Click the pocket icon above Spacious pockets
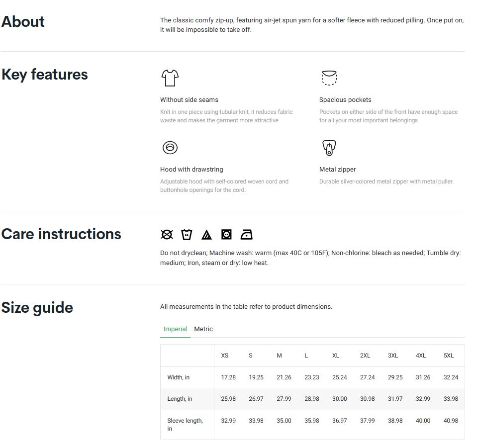Image resolution: width=477 pixels, height=448 pixels. [329, 78]
